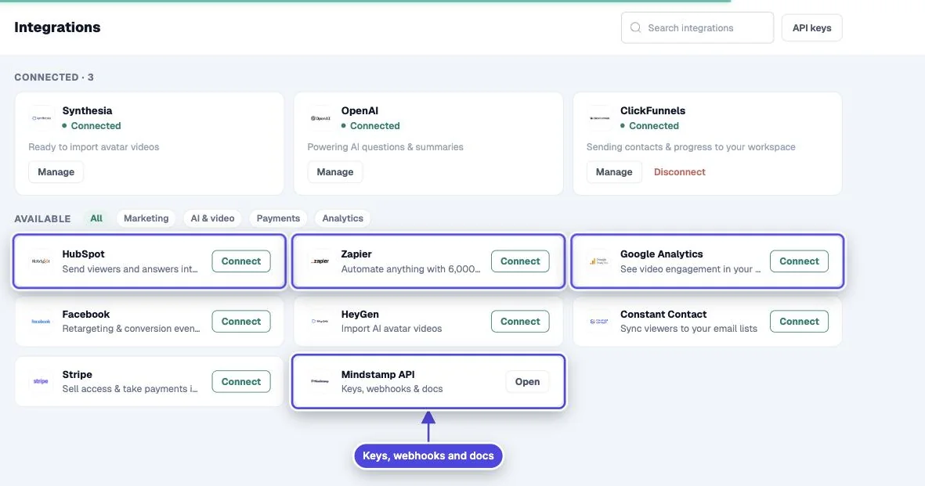Click the ClickFunnels logo icon
The height and width of the screenshot is (486, 925).
pos(599,118)
